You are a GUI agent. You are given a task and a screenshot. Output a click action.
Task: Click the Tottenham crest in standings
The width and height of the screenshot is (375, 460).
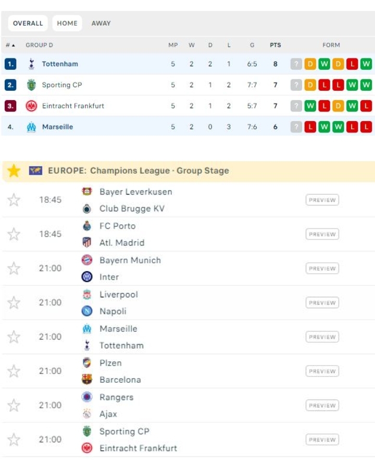[31, 64]
